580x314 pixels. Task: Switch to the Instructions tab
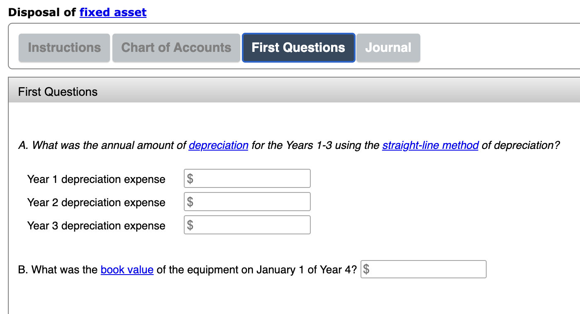64,47
